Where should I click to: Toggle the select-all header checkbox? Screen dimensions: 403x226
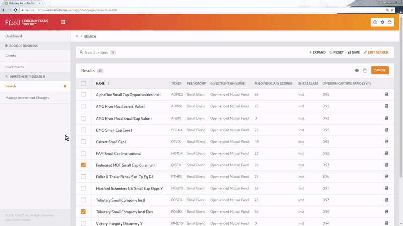tap(83, 83)
